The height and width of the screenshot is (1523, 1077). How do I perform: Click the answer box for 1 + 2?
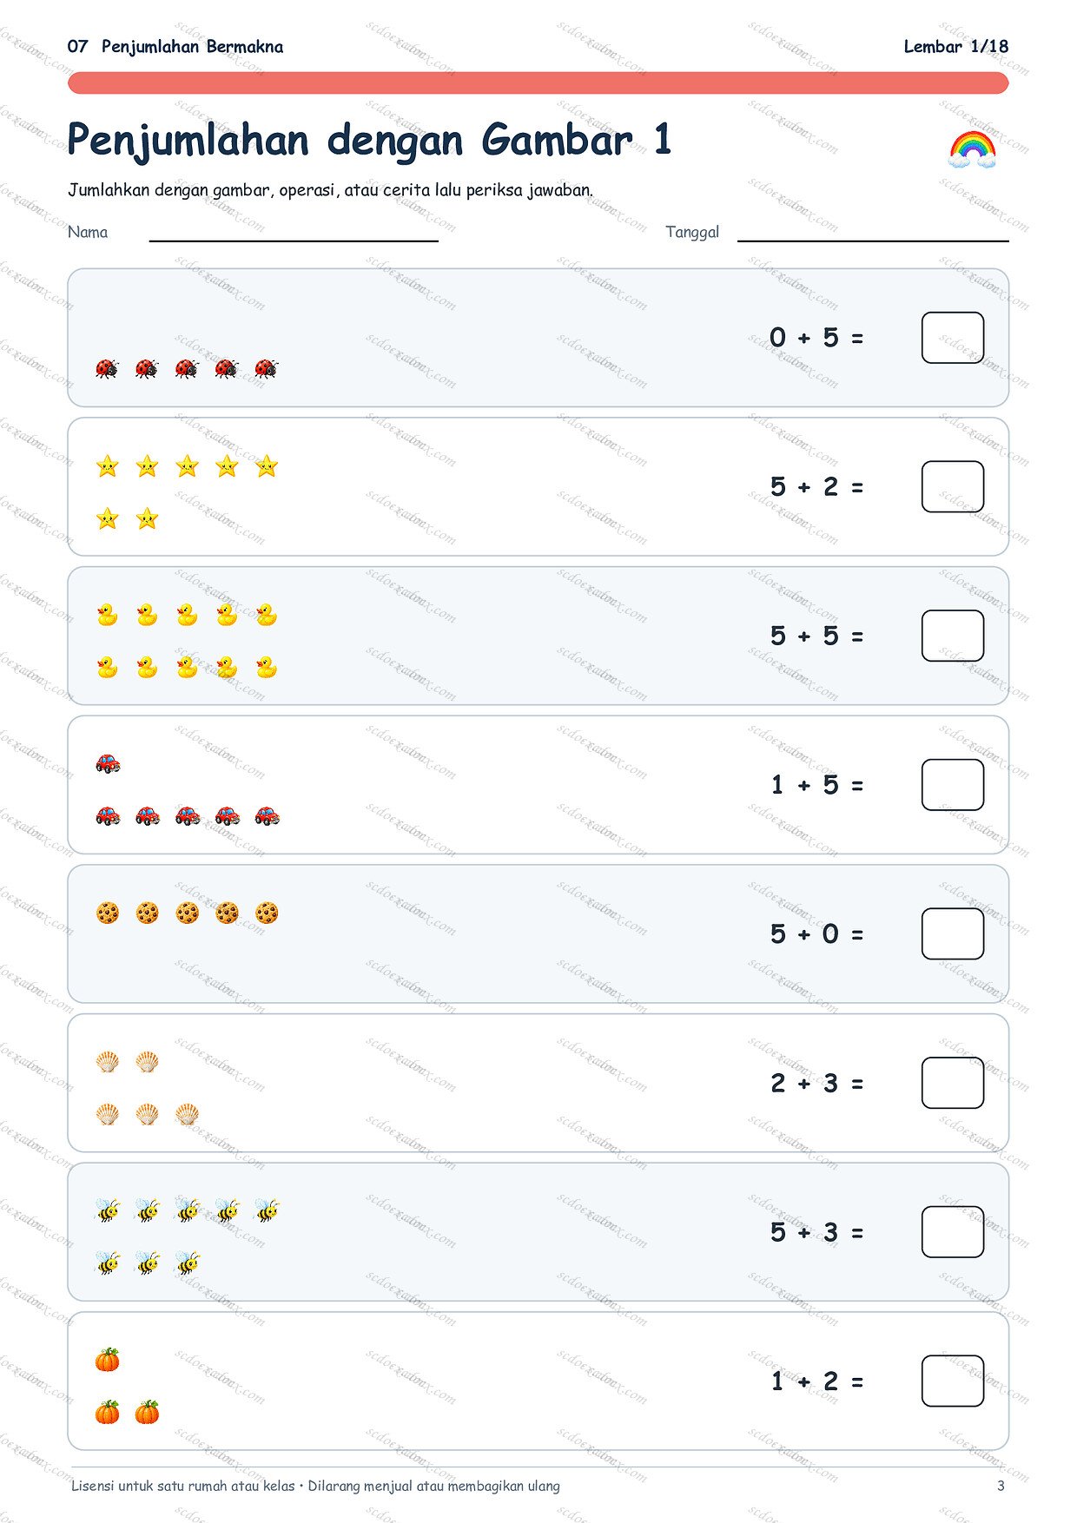click(953, 1381)
